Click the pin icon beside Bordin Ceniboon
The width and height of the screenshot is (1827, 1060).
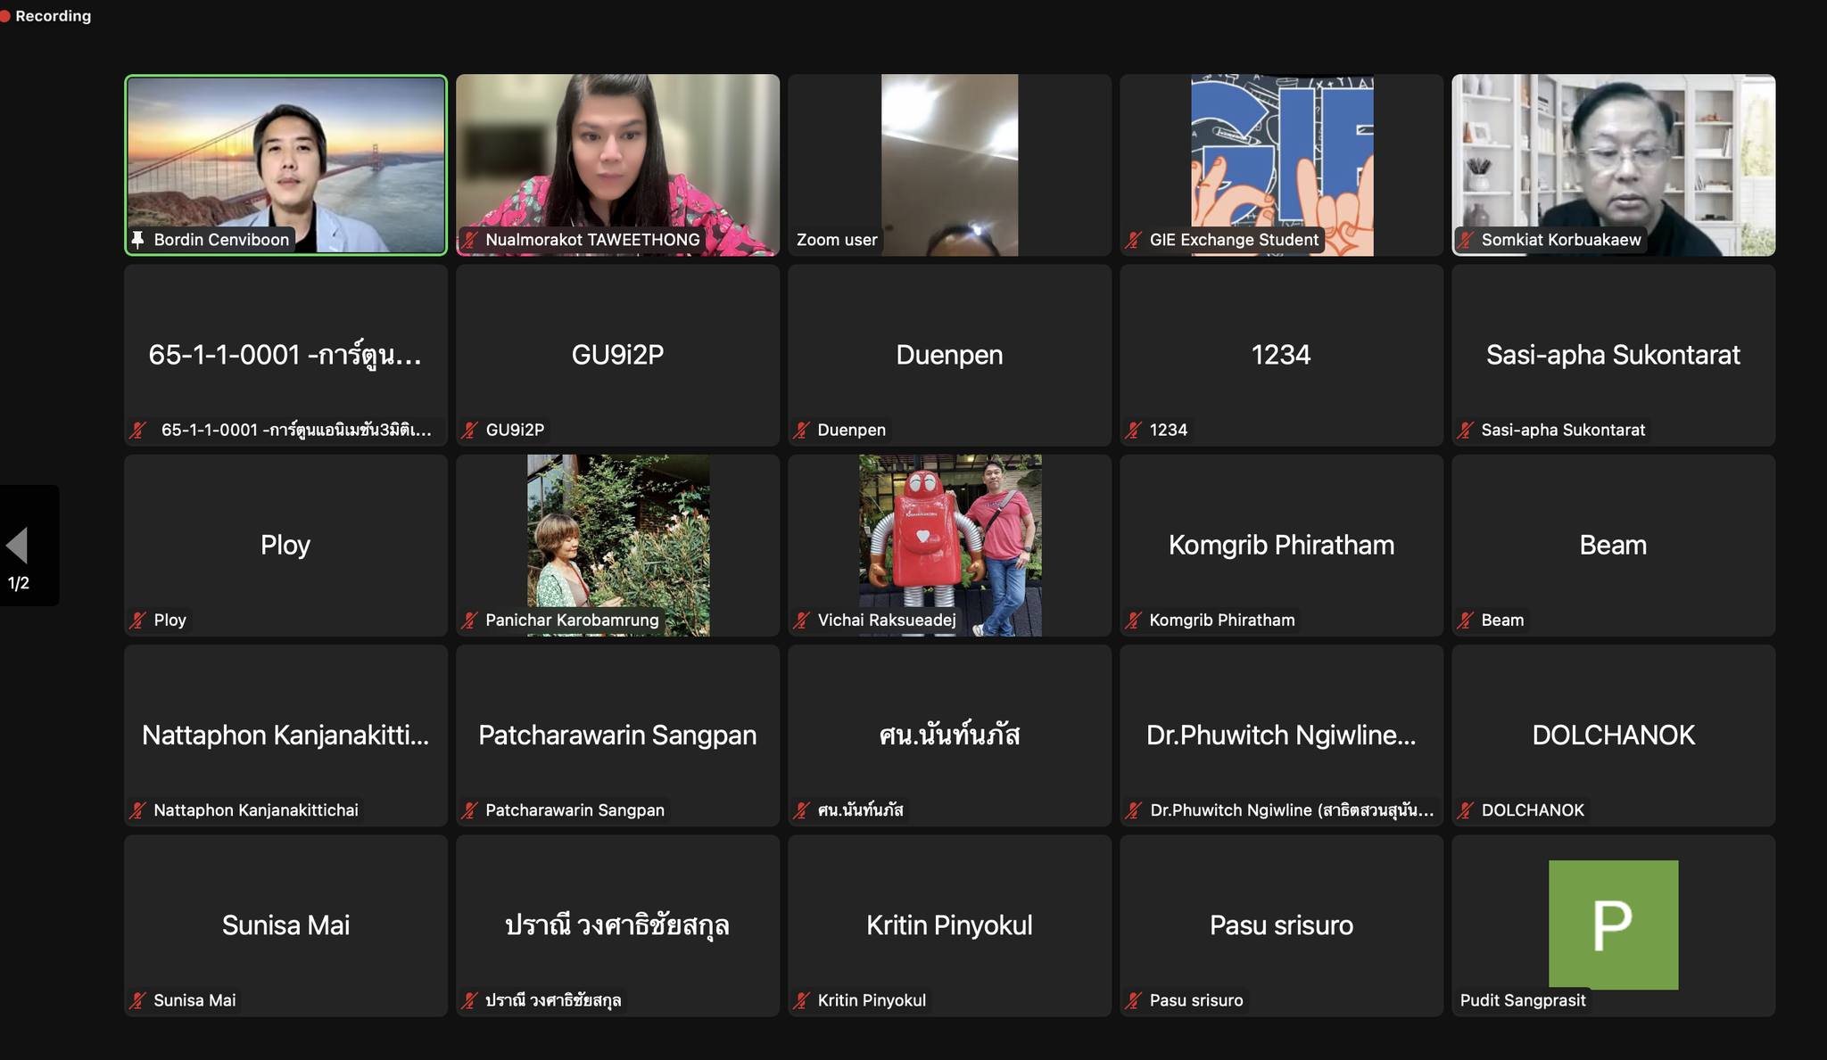coord(137,239)
